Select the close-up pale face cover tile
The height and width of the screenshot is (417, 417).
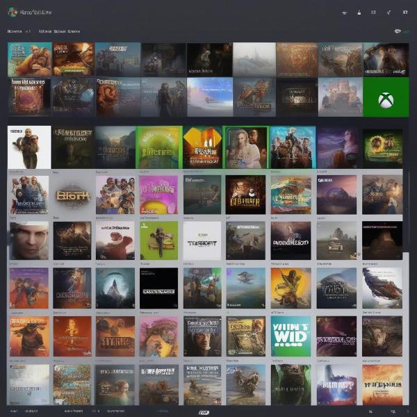coord(29,240)
